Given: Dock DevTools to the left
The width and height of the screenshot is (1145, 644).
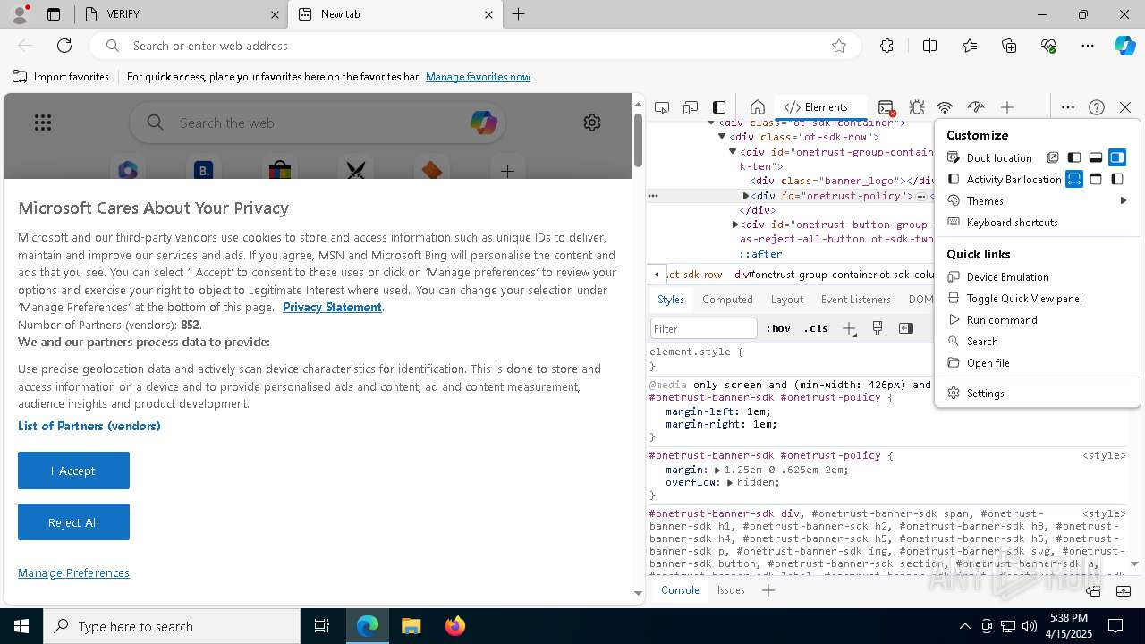Looking at the screenshot, I should tap(1074, 157).
